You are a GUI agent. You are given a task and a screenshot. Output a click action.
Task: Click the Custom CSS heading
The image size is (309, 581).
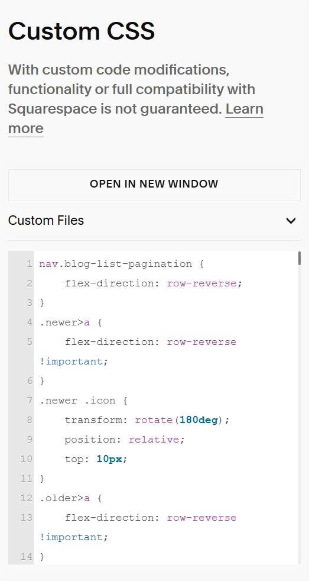[82, 31]
